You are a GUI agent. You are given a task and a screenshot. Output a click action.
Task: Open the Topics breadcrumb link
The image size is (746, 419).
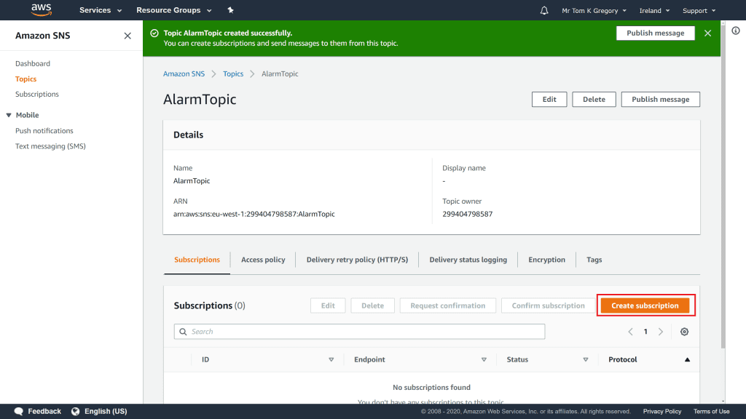233,74
